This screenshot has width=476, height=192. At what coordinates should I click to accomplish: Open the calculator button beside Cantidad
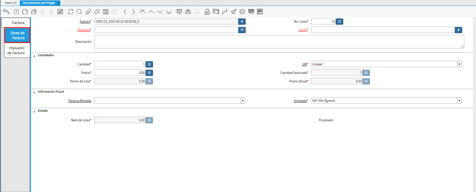pos(149,64)
